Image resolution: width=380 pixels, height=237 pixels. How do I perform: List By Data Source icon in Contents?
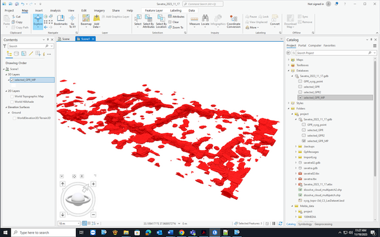[x=16, y=54]
